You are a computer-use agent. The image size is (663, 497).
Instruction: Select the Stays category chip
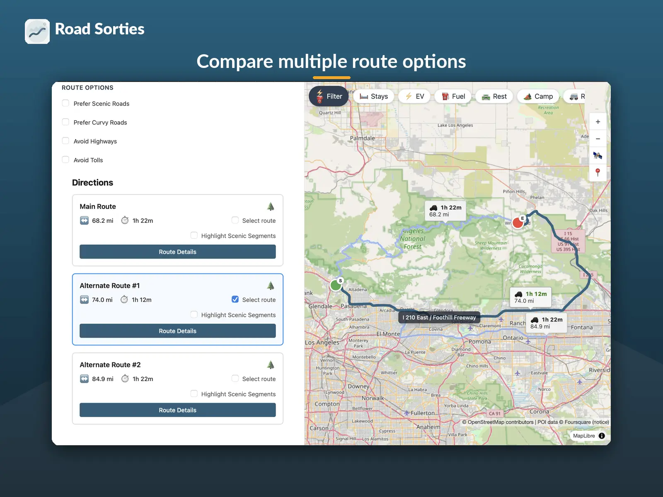(374, 96)
